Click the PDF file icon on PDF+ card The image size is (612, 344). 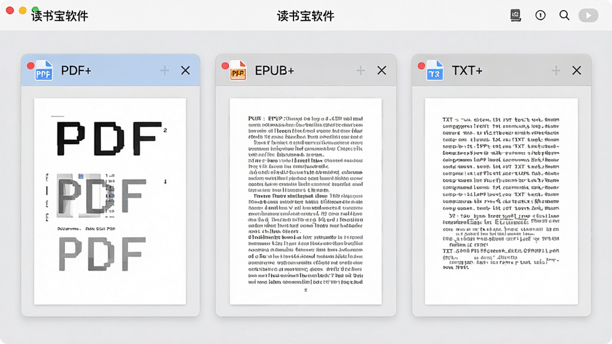(44, 70)
